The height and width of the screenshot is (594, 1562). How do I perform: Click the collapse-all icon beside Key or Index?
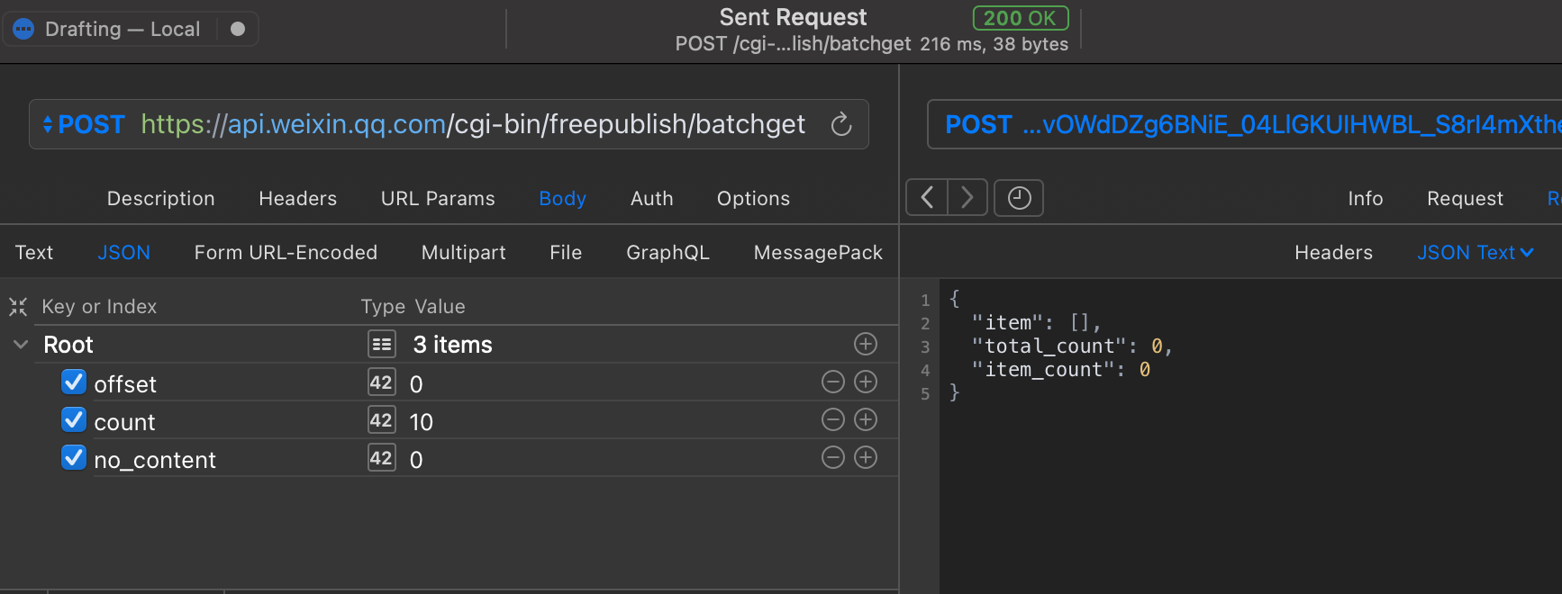[x=18, y=307]
